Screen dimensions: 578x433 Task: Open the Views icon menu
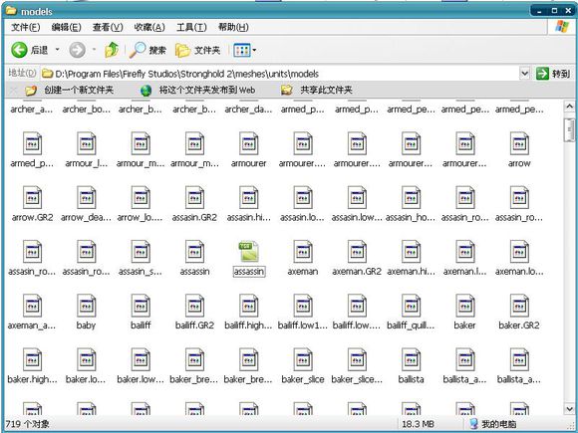(242, 50)
